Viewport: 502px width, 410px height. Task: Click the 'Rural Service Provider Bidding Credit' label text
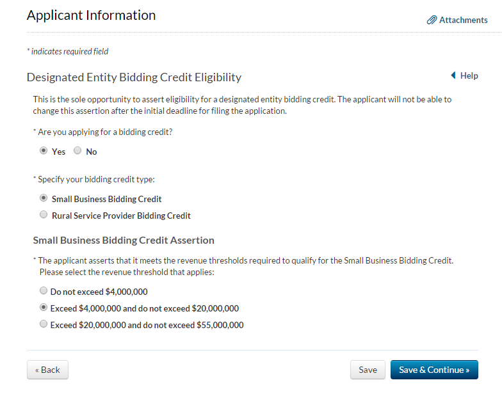[121, 216]
